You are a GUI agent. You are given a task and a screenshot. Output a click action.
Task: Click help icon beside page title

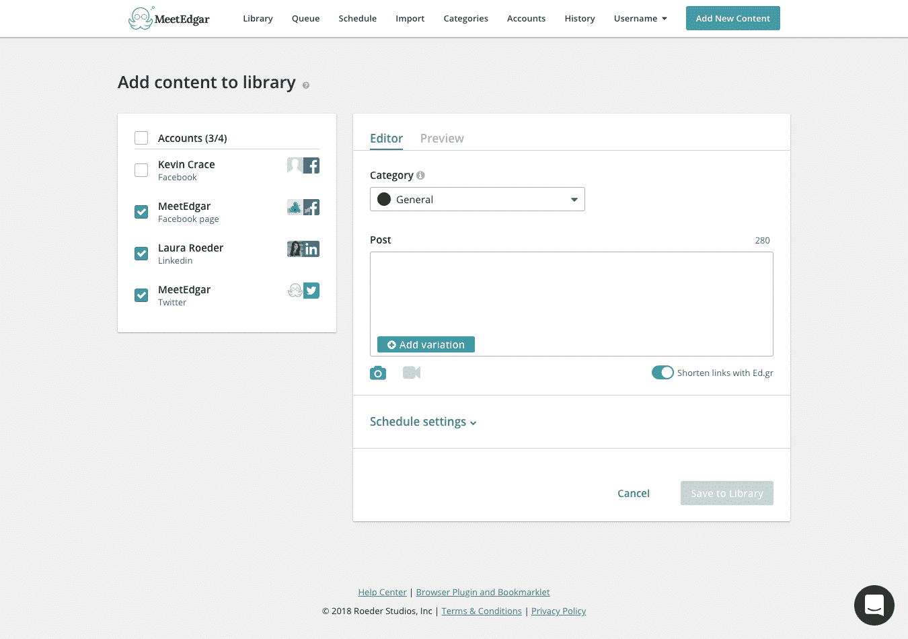click(x=306, y=85)
